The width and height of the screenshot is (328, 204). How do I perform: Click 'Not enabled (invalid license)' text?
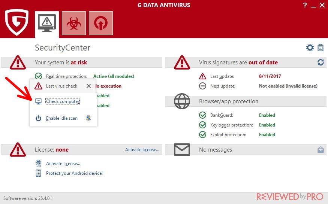(x=288, y=86)
